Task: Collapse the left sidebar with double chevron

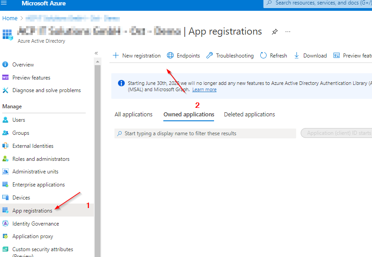Action: click(x=96, y=53)
